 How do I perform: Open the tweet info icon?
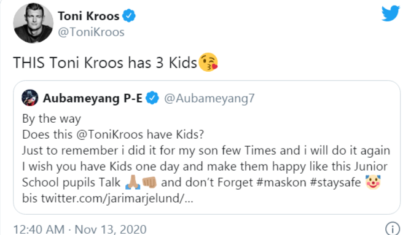pyautogui.click(x=393, y=229)
